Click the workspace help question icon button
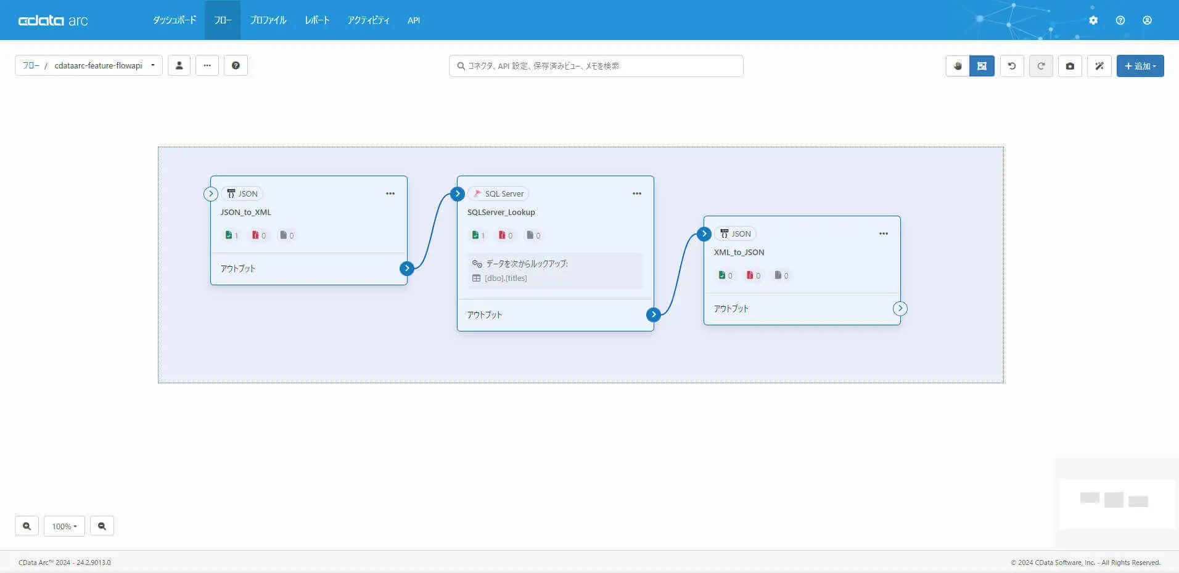1179x573 pixels. [236, 65]
